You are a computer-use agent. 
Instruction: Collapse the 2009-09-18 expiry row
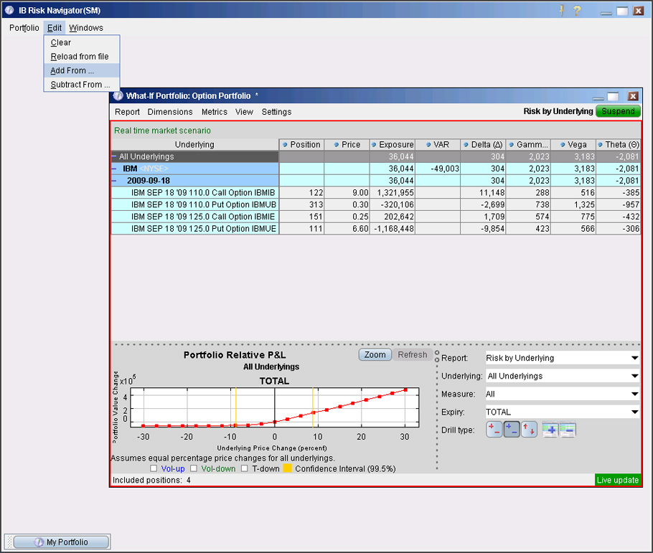tap(114, 181)
